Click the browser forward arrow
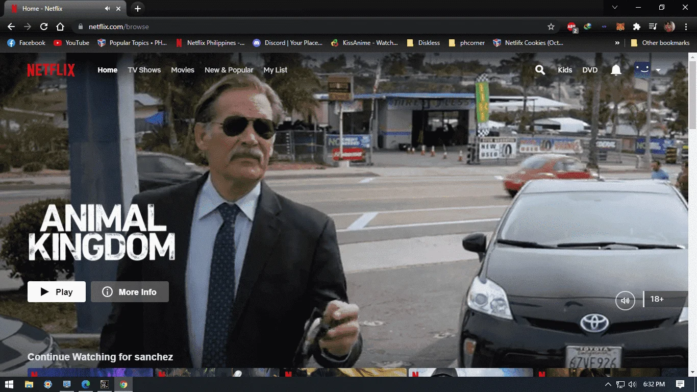This screenshot has height=392, width=697. point(28,27)
